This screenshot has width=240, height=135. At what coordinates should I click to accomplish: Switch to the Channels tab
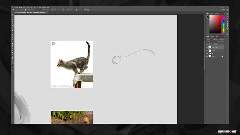tap(212, 36)
